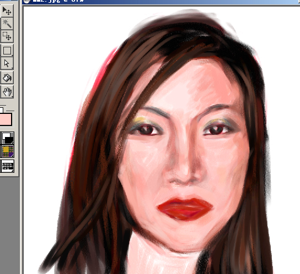Activate the Selection Adjuster tool
The width and height of the screenshot is (300, 274).
coord(7,36)
